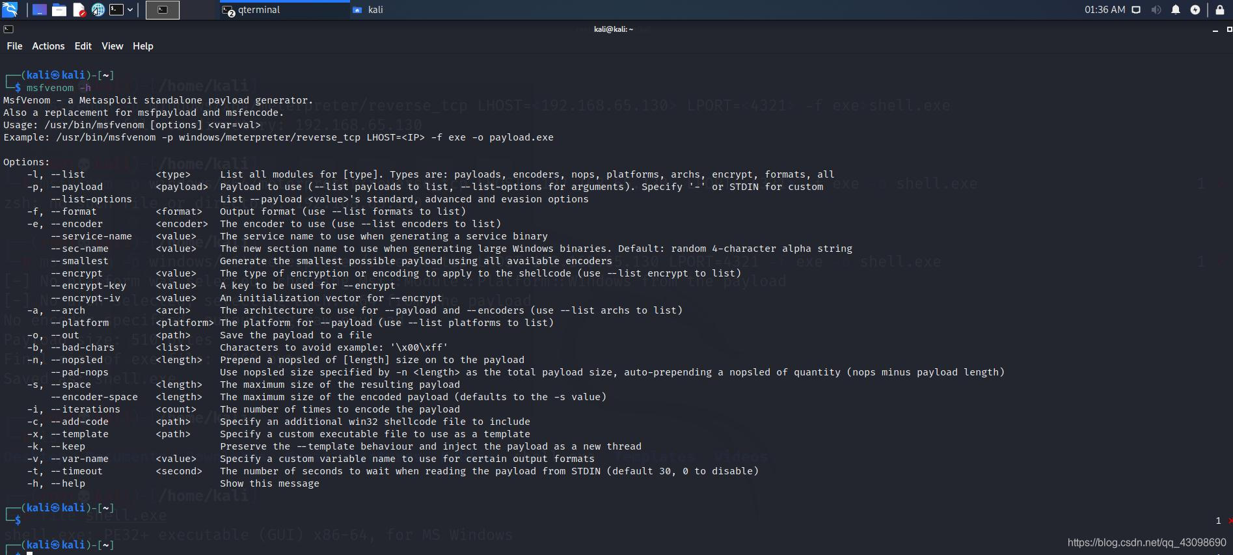Click the '-h, --help' option text
The height and width of the screenshot is (555, 1233).
[56, 483]
